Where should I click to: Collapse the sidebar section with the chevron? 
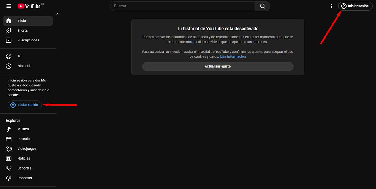pyautogui.click(x=57, y=14)
